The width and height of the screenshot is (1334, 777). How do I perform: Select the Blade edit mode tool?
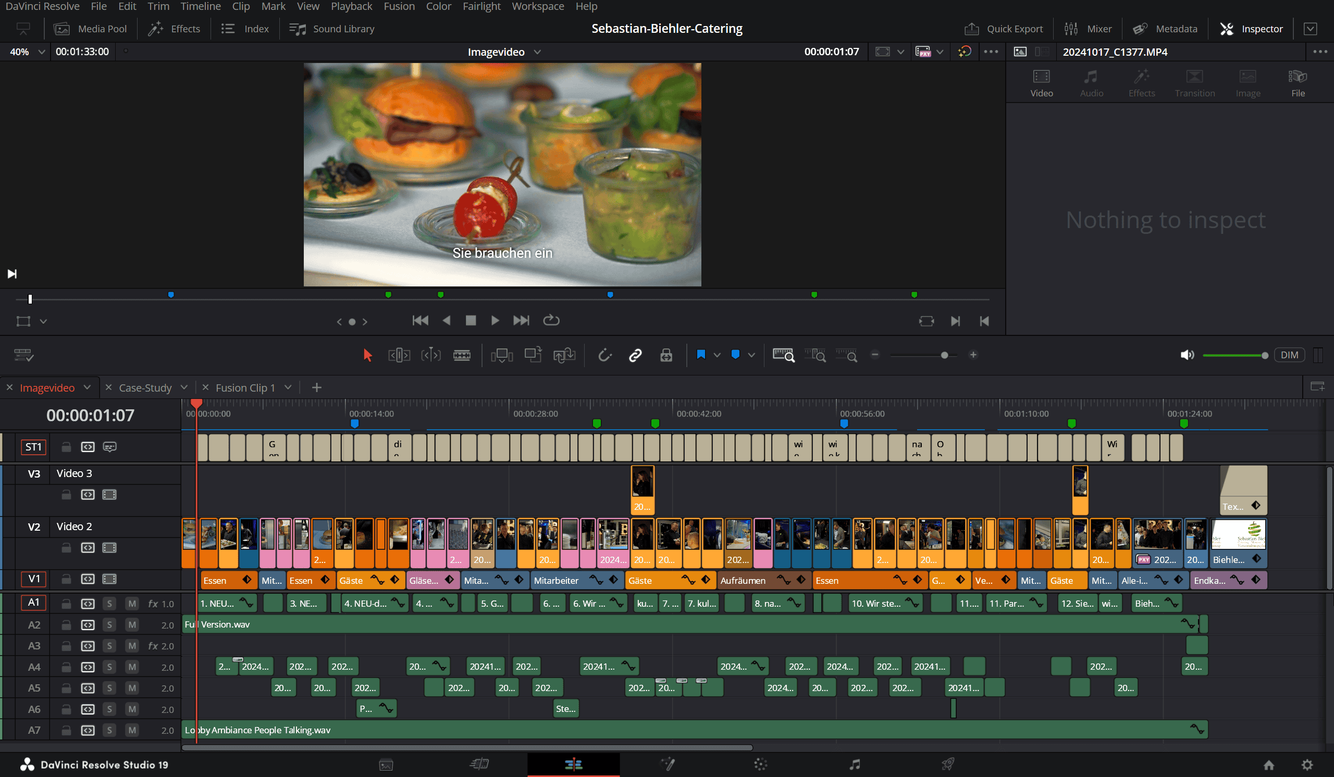click(x=462, y=355)
